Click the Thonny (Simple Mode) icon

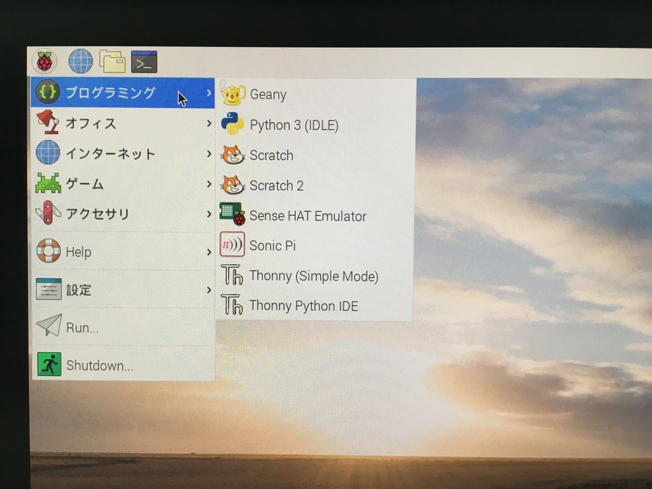(x=232, y=275)
